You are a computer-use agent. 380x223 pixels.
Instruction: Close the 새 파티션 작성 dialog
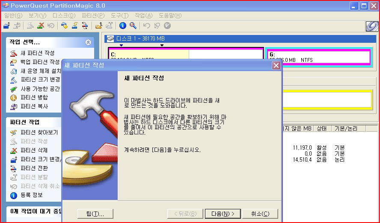(276, 66)
